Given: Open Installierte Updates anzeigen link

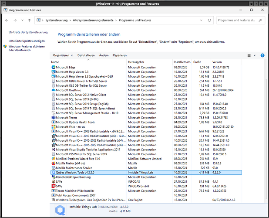Looking at the screenshot, I should [x=27, y=41].
